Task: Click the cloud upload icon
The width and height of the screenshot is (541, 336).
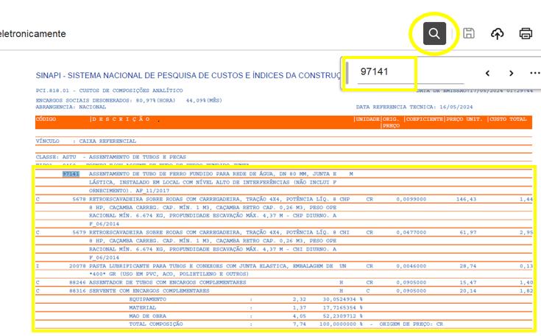Action: (x=498, y=33)
